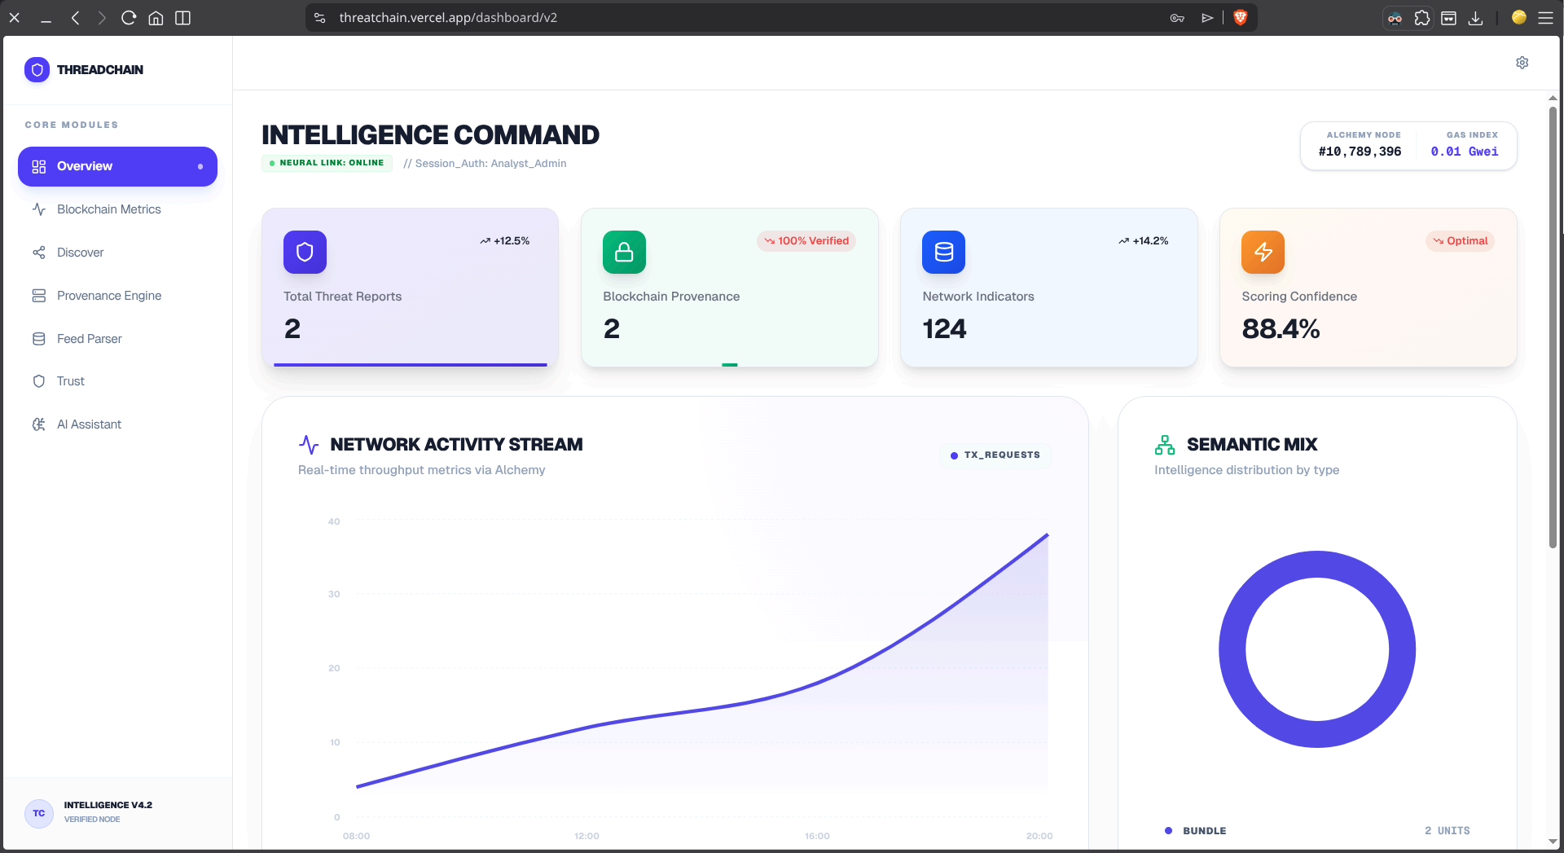Click the 88.4% scoring confidence value
Image resolution: width=1564 pixels, height=853 pixels.
[x=1281, y=329]
